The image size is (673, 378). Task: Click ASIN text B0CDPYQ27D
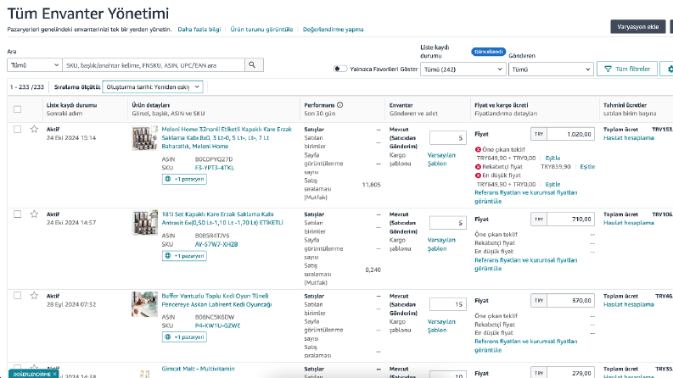coord(214,159)
